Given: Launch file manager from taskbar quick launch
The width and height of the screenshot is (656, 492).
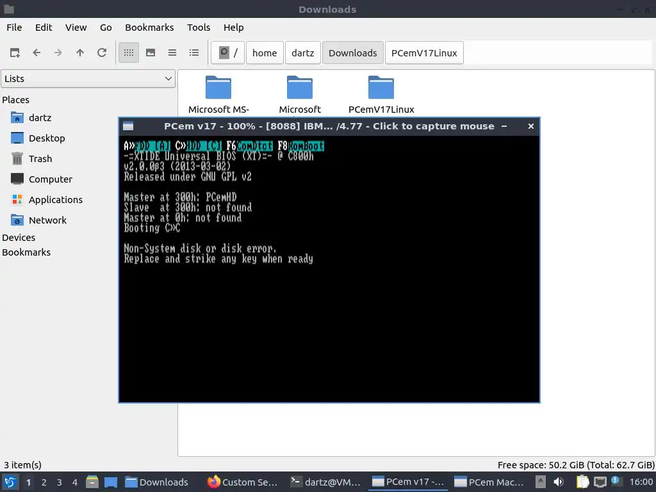Looking at the screenshot, I should click(92, 482).
